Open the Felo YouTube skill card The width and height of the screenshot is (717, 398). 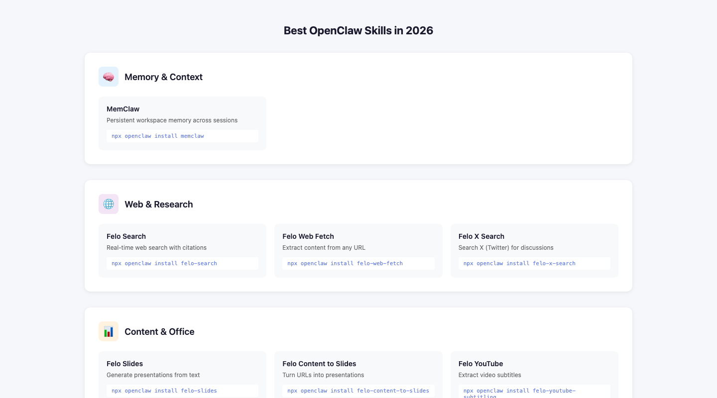click(480, 364)
